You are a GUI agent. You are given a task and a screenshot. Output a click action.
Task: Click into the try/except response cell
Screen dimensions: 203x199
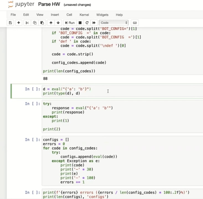point(122,116)
